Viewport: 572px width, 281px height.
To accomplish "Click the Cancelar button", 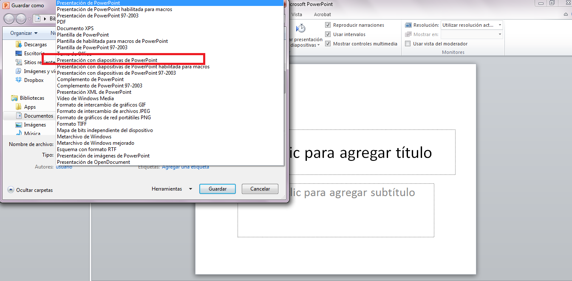I will [260, 189].
